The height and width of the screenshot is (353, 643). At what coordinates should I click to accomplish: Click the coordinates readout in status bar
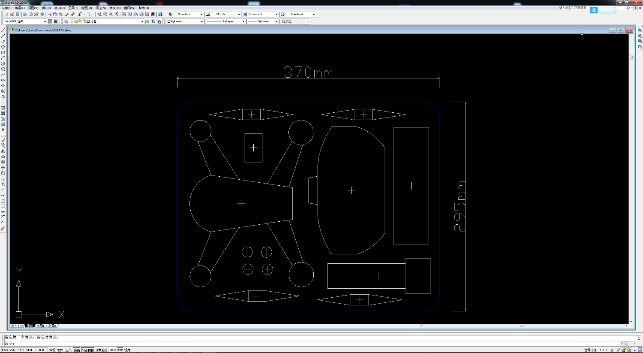click(24, 350)
